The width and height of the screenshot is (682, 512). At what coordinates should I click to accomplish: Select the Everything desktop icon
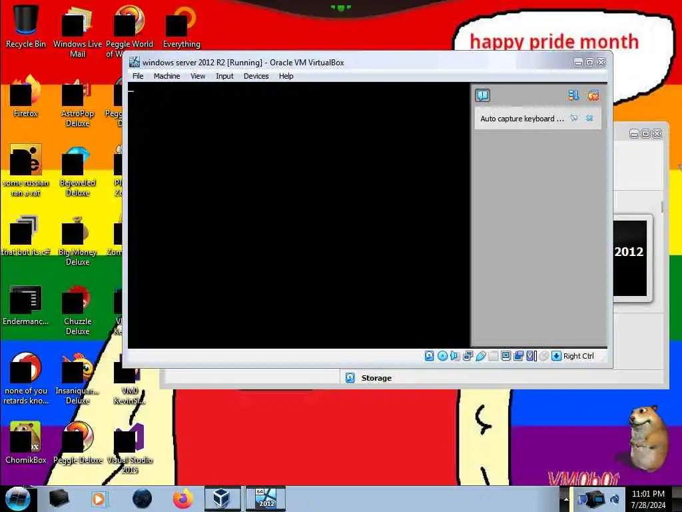click(x=181, y=27)
